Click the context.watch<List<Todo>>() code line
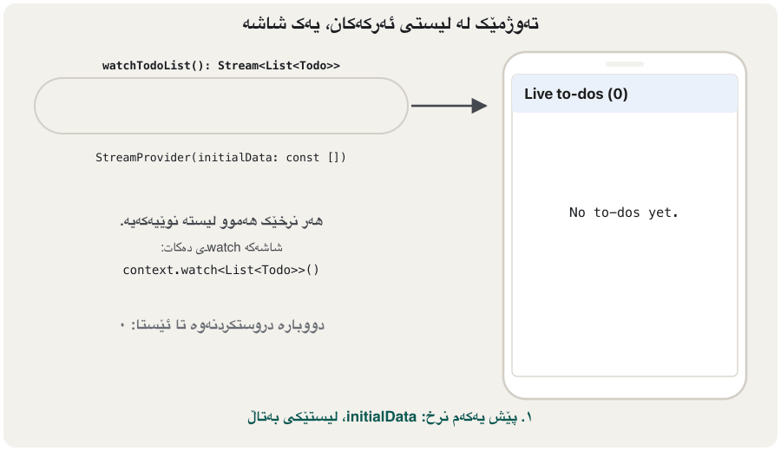 [x=220, y=270]
